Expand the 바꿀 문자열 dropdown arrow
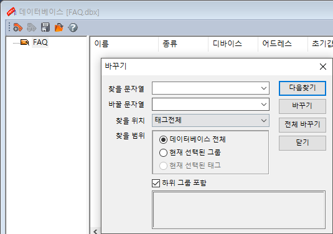333x234 pixels. (x=264, y=105)
